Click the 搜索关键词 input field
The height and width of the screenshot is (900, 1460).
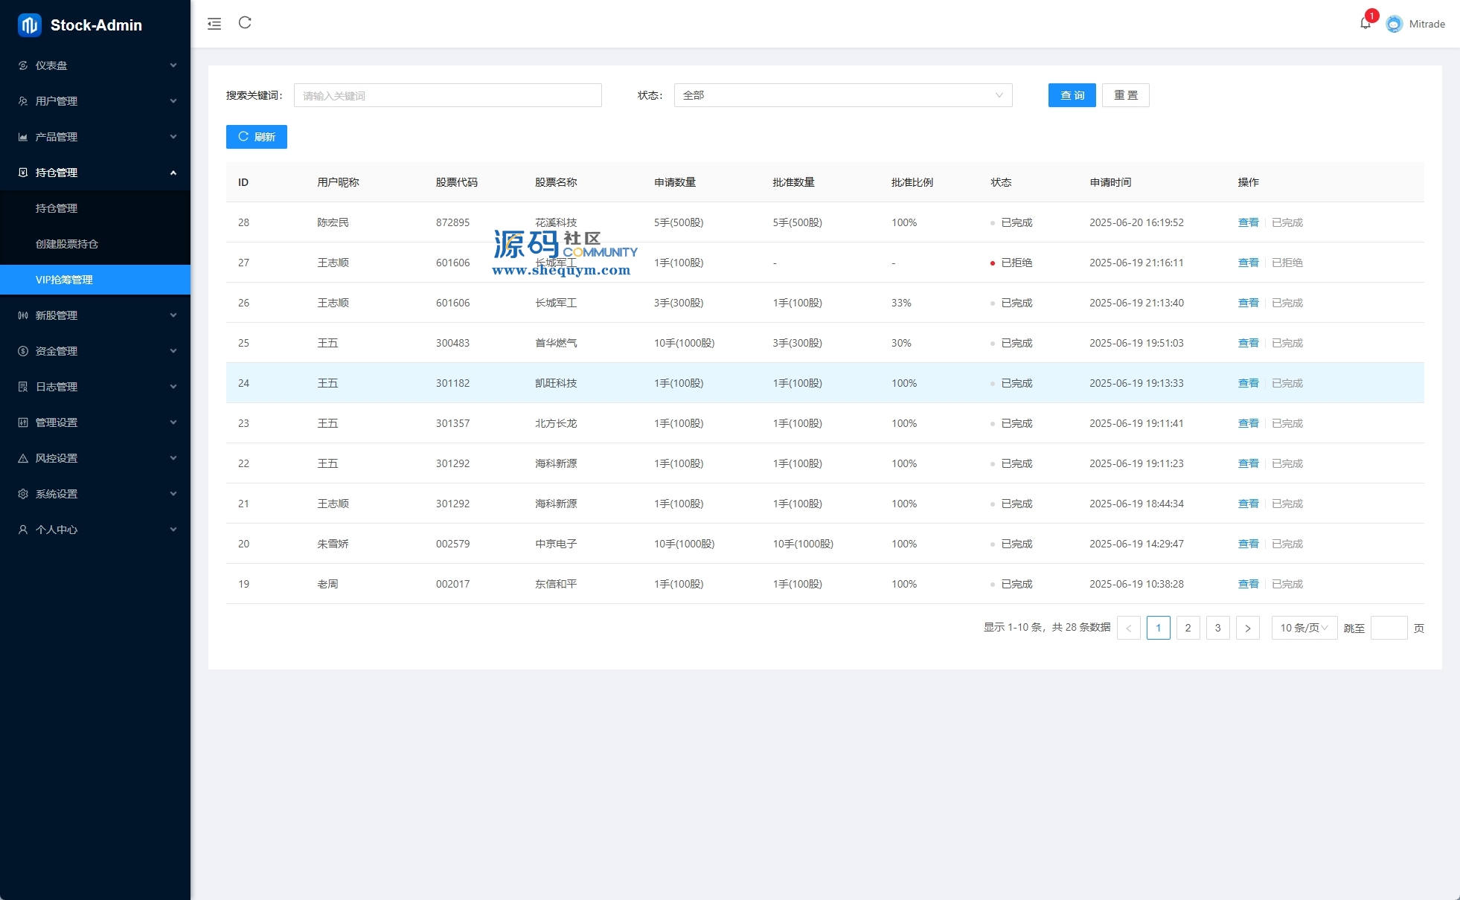click(447, 95)
